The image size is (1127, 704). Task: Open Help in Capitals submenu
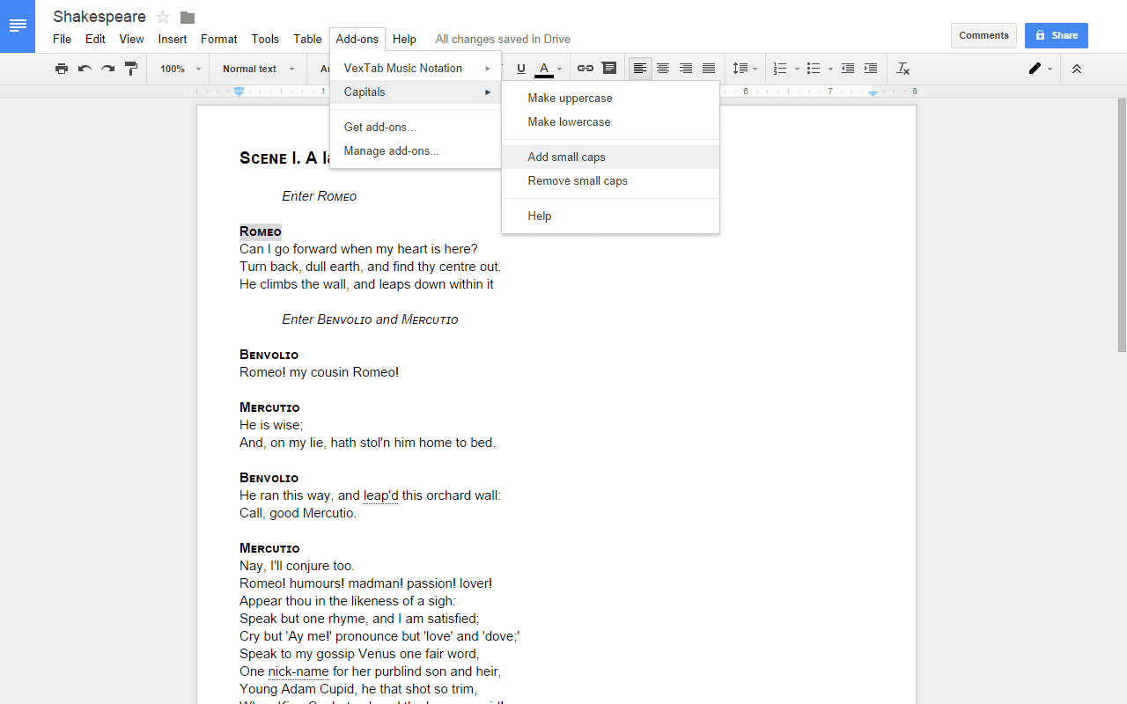tap(611, 216)
